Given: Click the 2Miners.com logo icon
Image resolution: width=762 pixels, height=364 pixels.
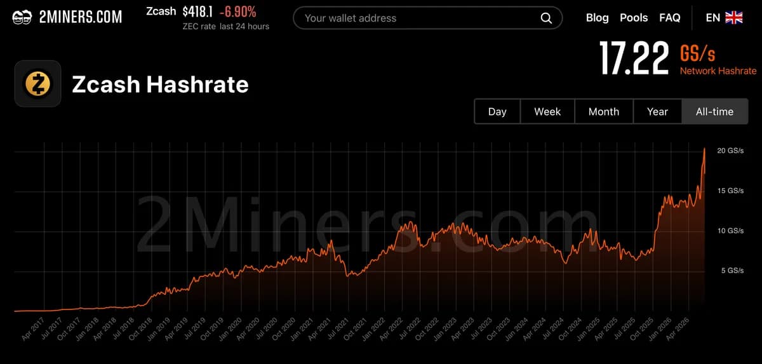Looking at the screenshot, I should 22,17.
